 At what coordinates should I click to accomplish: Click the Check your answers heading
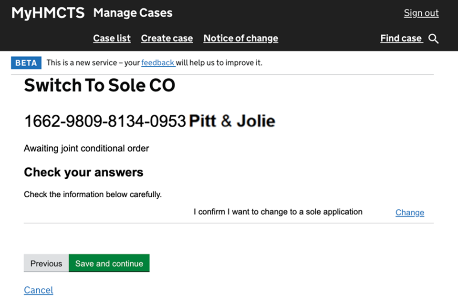[x=83, y=172]
